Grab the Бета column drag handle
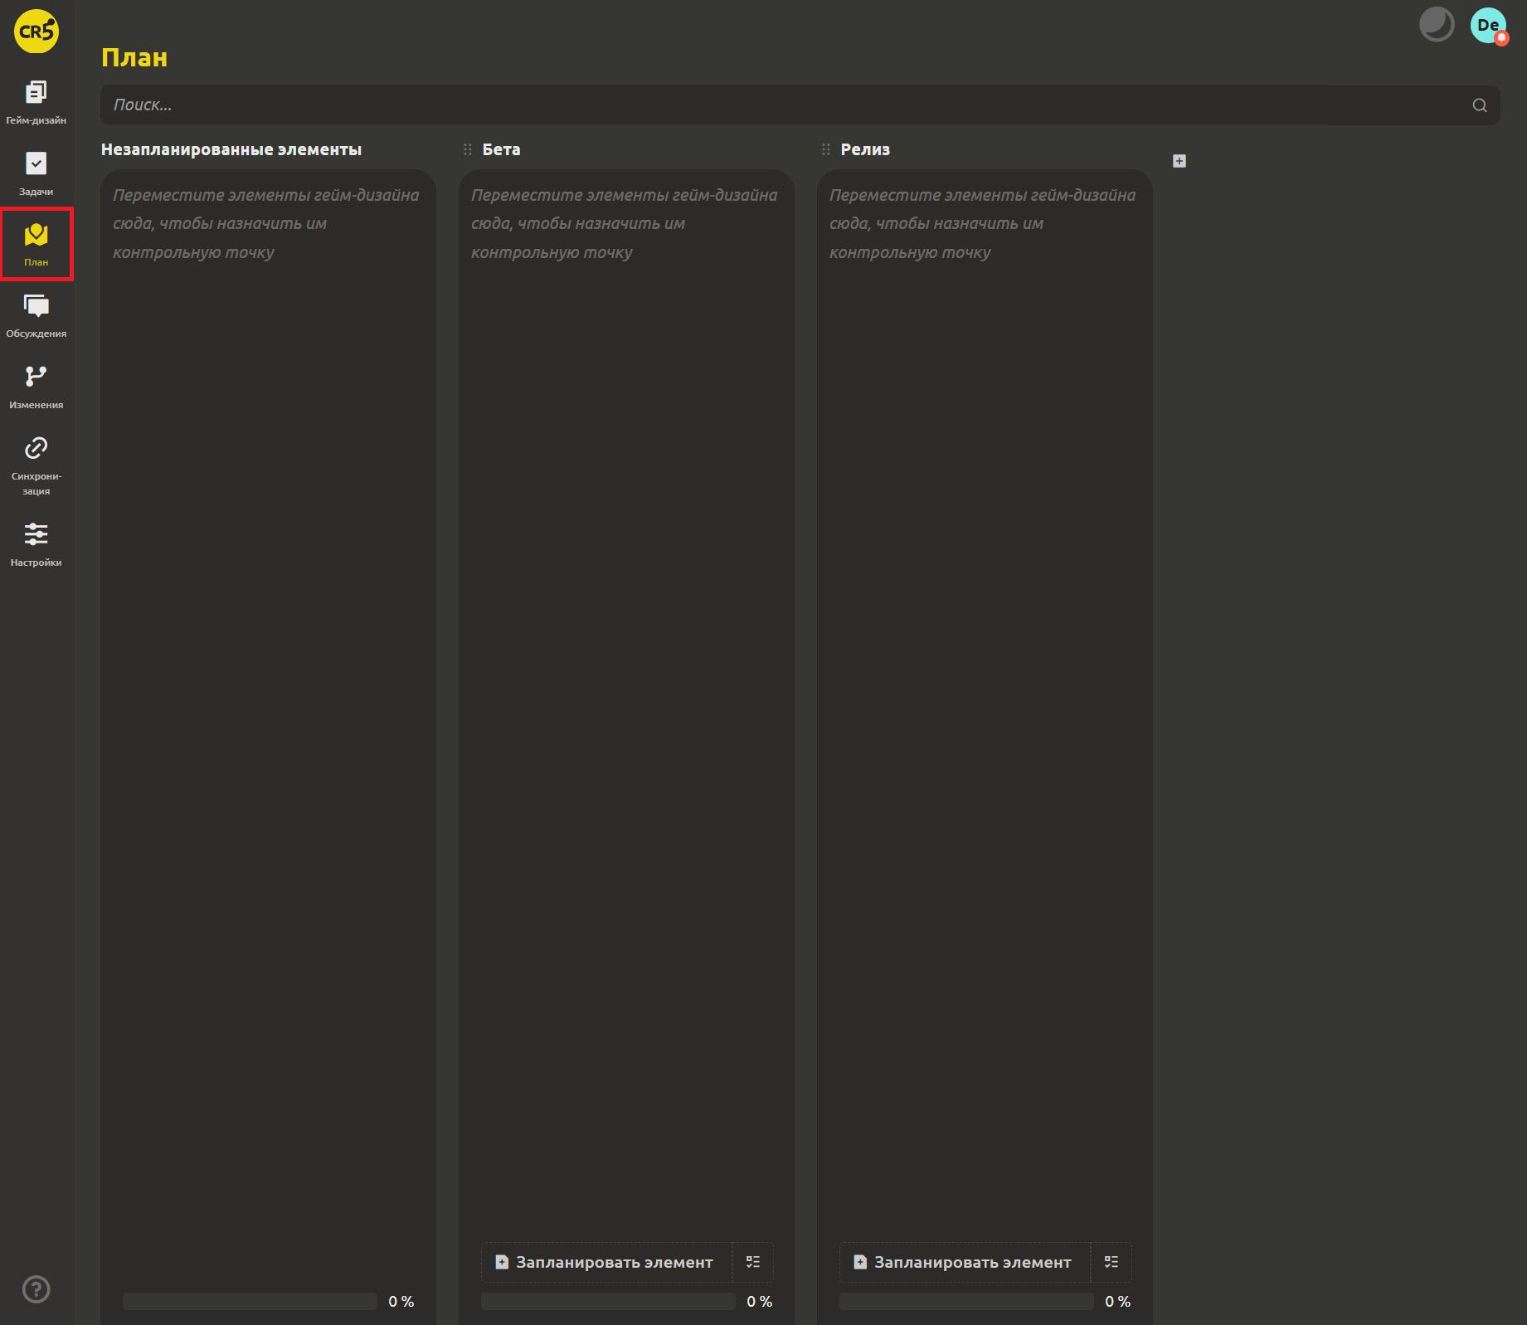Screen dimensions: 1527x1325 click(x=468, y=149)
